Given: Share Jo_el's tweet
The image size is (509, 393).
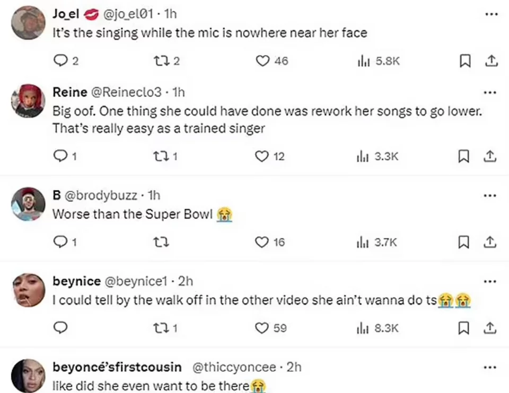Looking at the screenshot, I should [x=492, y=61].
